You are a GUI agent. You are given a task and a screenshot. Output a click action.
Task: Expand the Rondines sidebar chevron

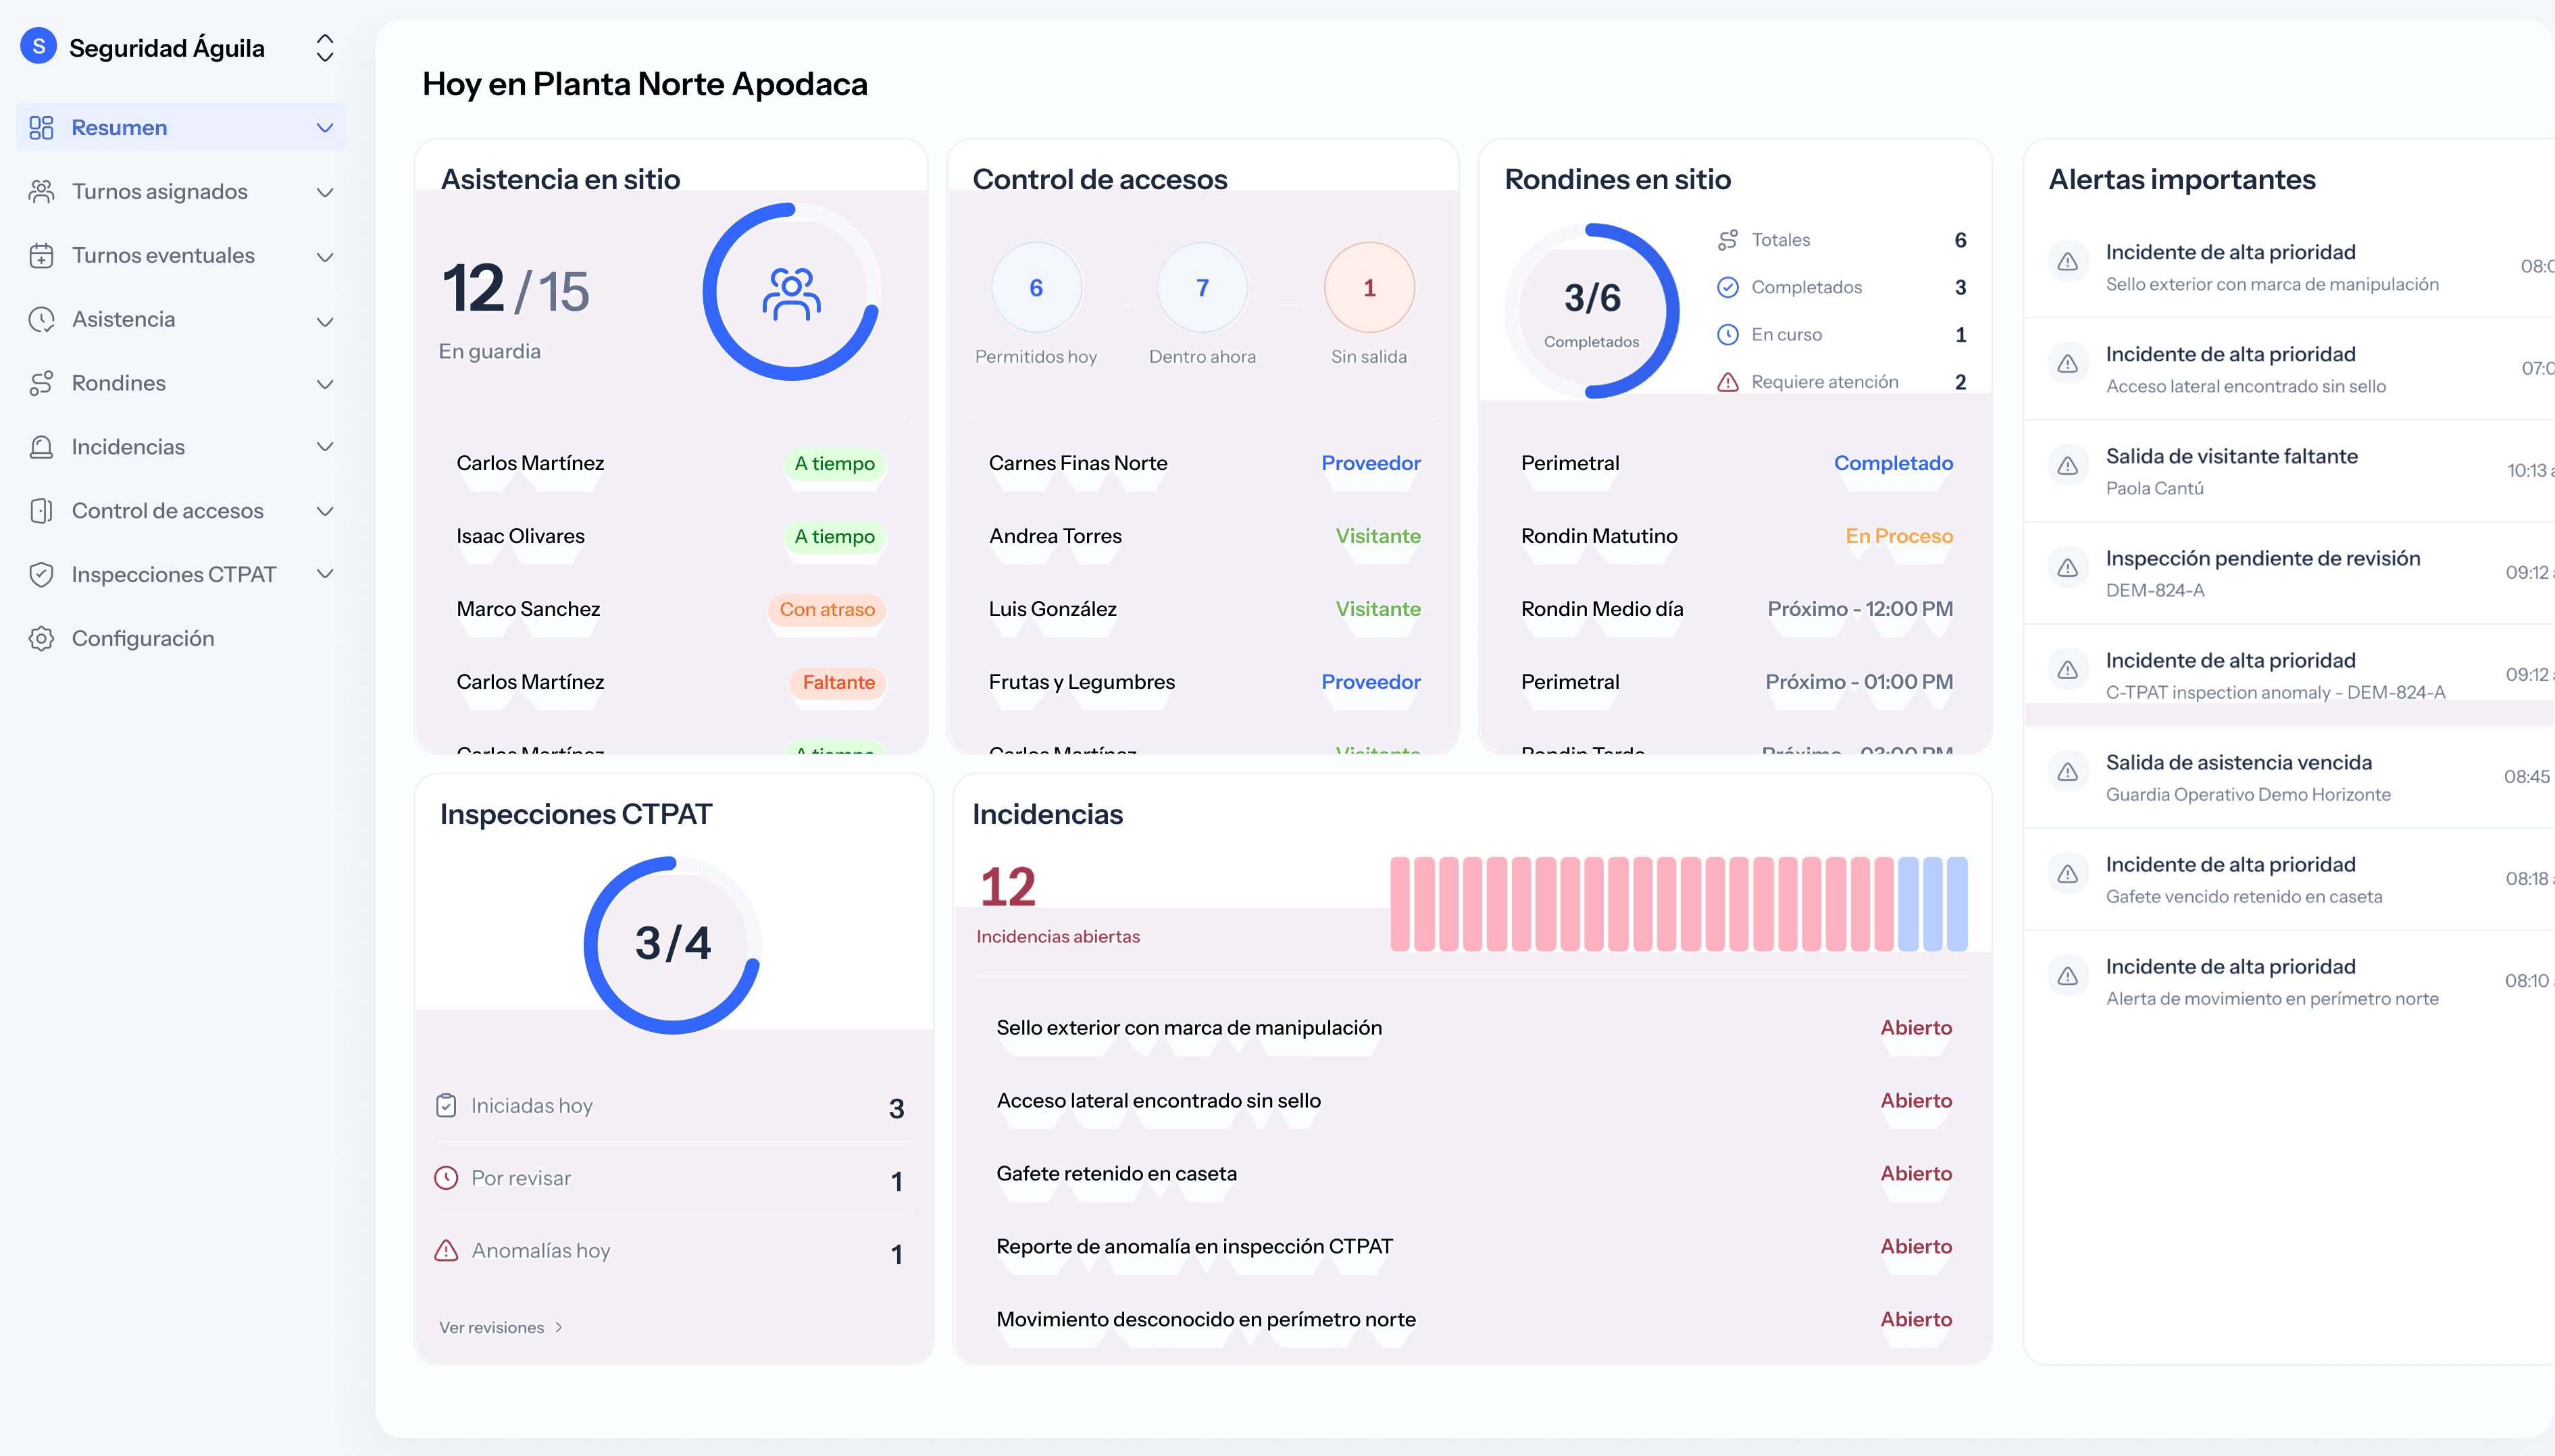[x=325, y=384]
